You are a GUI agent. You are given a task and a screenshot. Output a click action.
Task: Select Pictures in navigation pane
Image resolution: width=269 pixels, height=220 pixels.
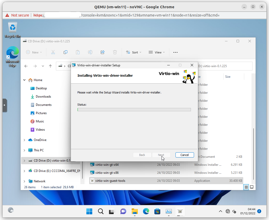pyautogui.click(x=39, y=113)
